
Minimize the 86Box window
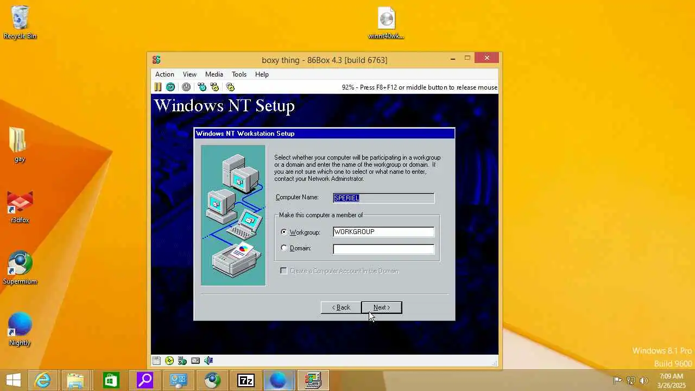coord(453,58)
